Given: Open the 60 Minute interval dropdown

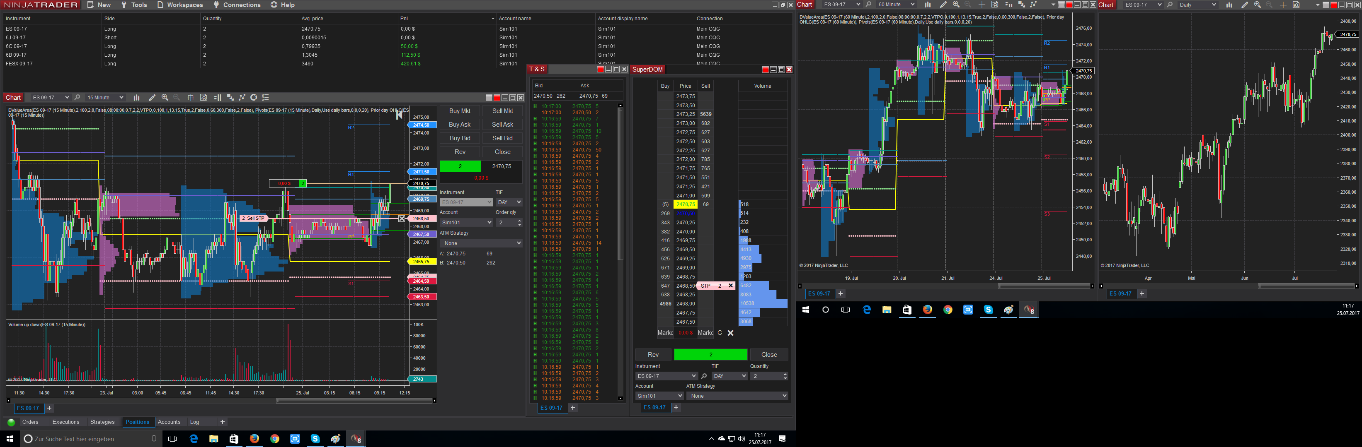Looking at the screenshot, I should tap(896, 5).
